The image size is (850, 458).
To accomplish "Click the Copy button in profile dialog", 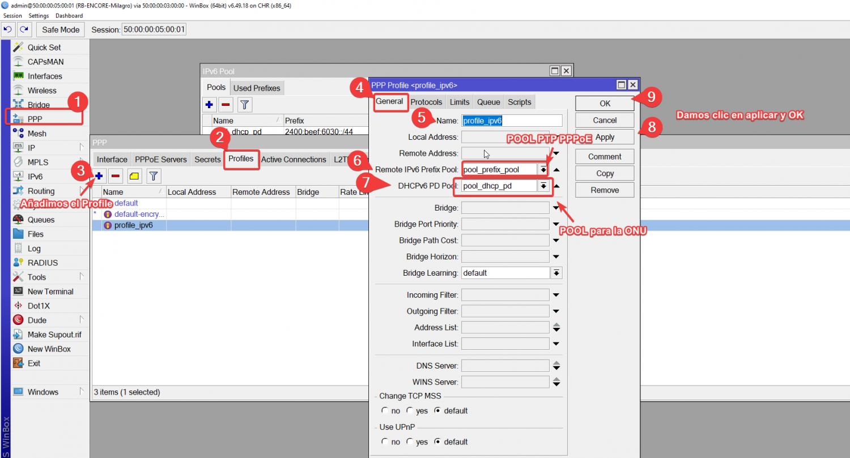I will (605, 173).
